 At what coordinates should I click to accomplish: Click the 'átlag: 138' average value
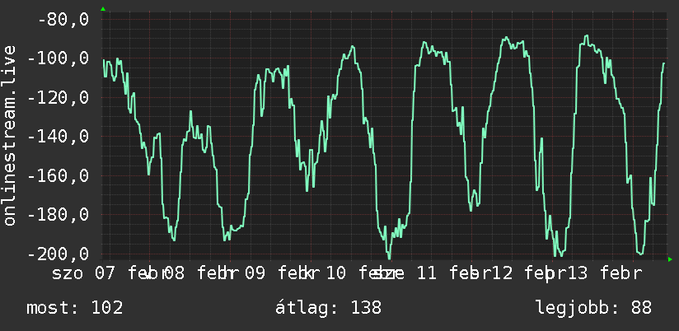tap(328, 308)
